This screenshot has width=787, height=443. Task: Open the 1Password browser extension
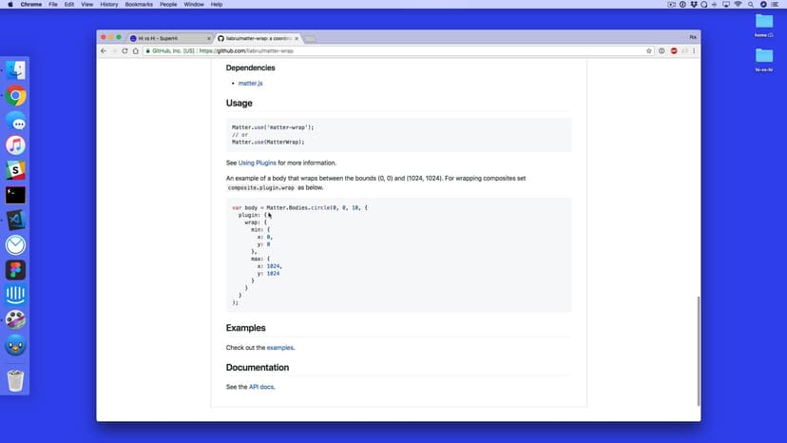click(662, 50)
